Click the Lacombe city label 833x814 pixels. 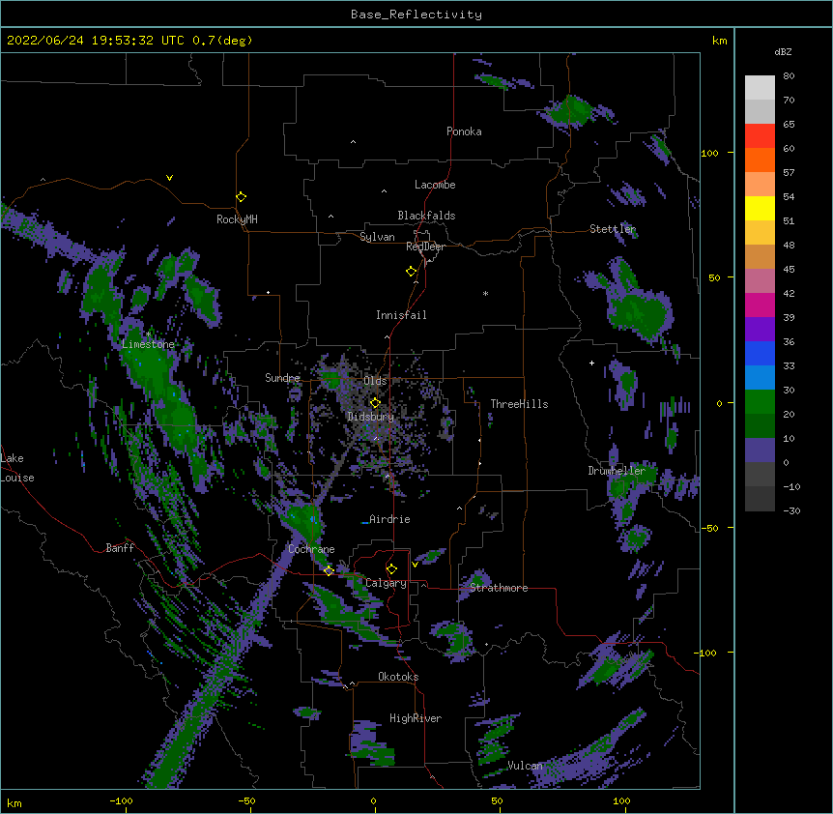pyautogui.click(x=435, y=185)
